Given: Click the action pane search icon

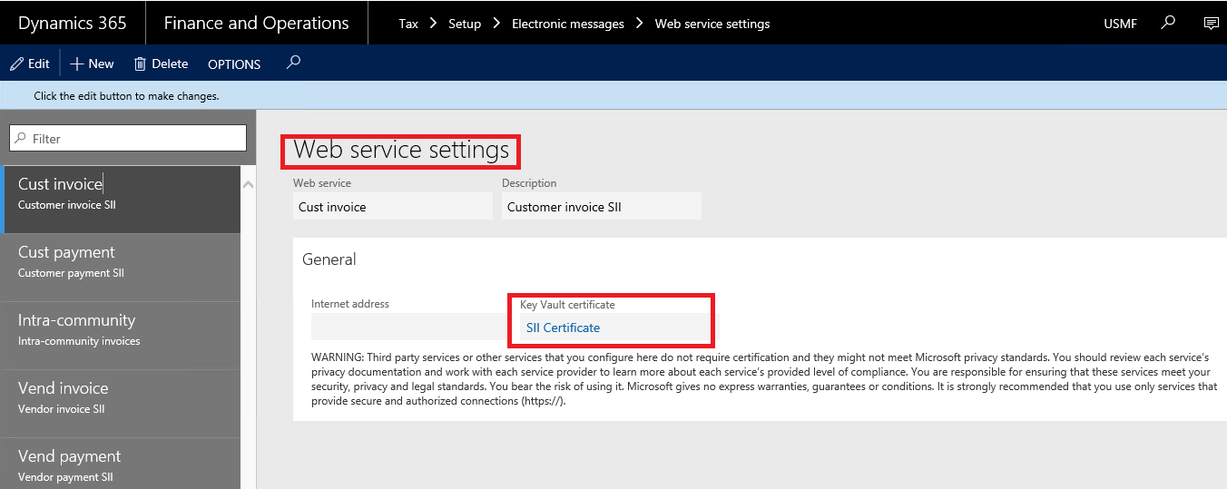Looking at the screenshot, I should 293,63.
